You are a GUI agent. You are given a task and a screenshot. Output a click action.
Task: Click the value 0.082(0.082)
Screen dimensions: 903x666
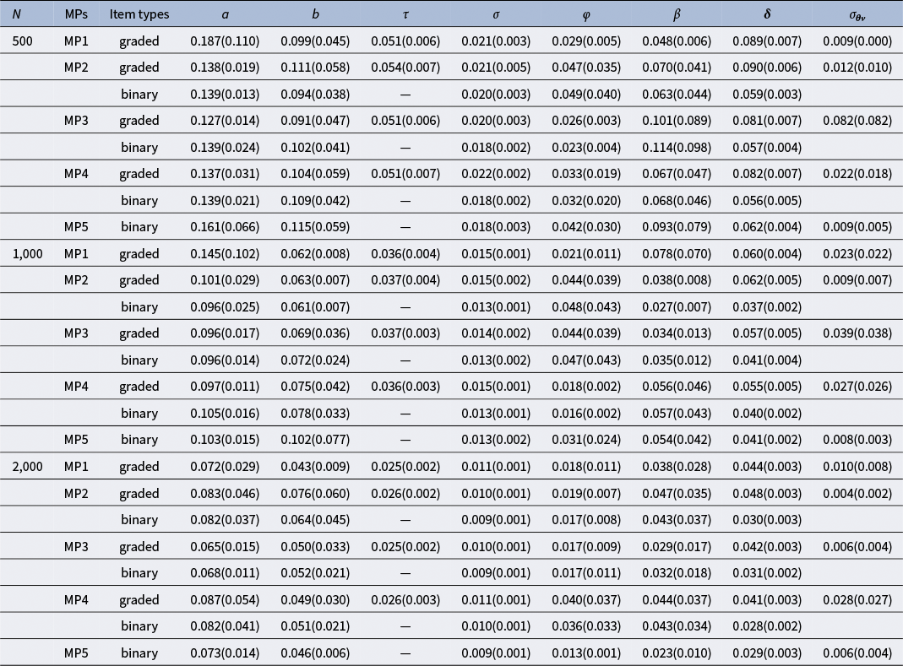point(857,121)
